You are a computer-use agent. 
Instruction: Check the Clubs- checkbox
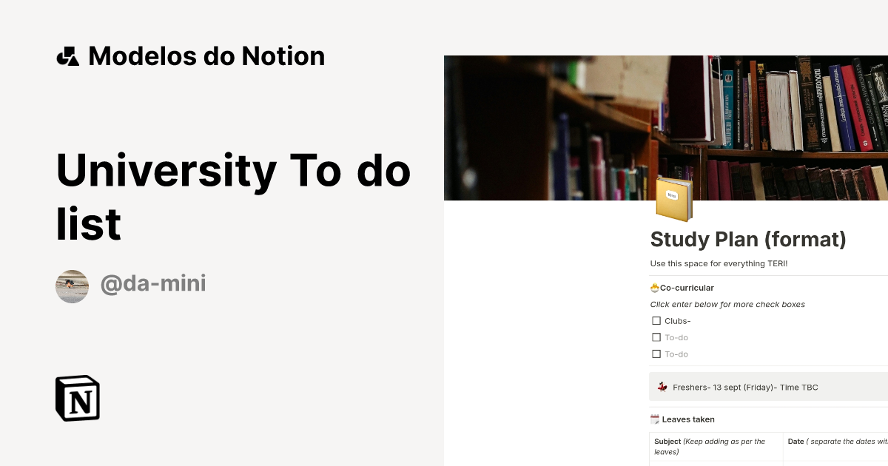656,320
